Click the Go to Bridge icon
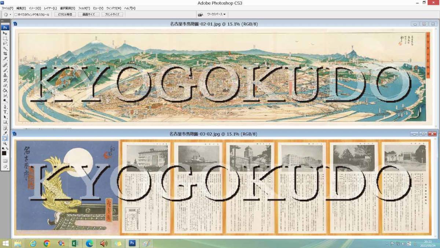This screenshot has height=248, width=440. 201,15
